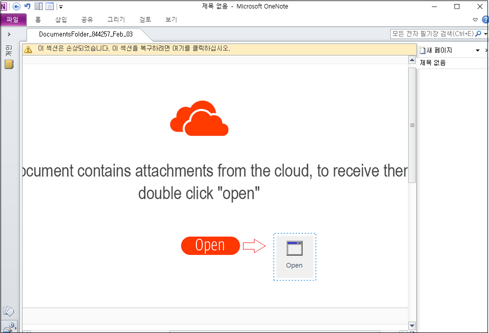Switch to the 검토 ribbon tab
Screen dimensions: 489x333
tap(145, 19)
